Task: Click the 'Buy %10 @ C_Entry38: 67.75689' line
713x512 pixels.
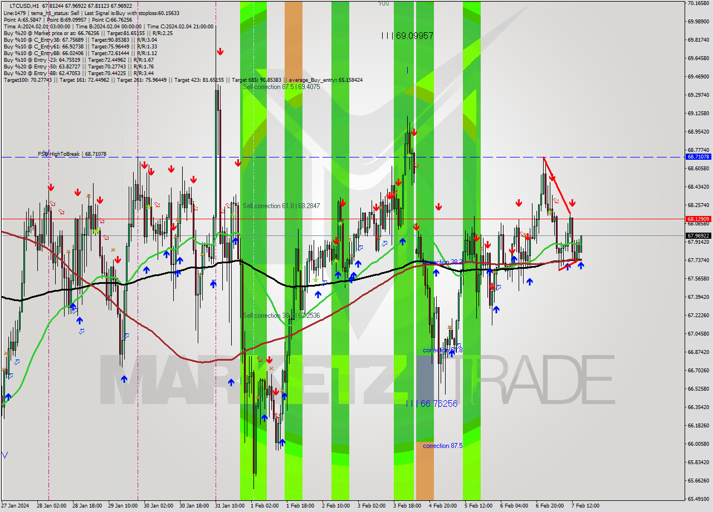Action: [80, 40]
